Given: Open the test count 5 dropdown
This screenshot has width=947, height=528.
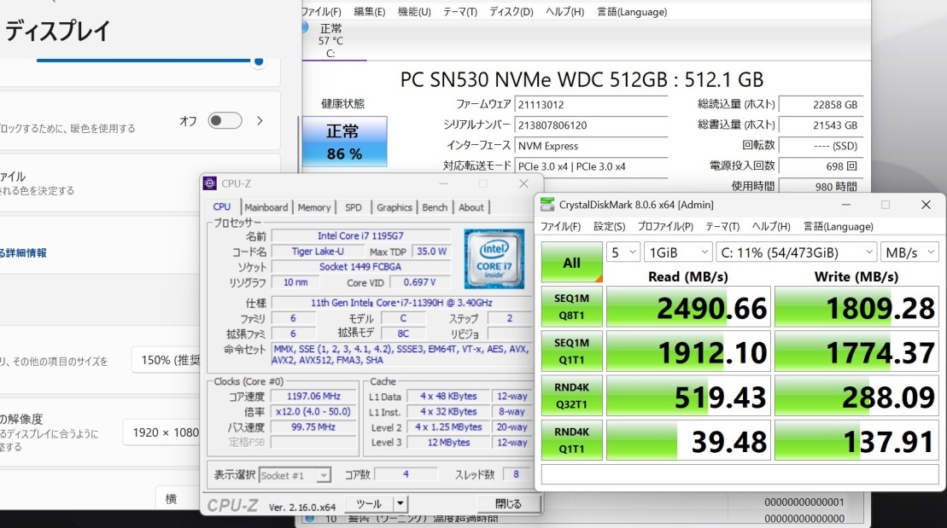Looking at the screenshot, I should click(623, 252).
